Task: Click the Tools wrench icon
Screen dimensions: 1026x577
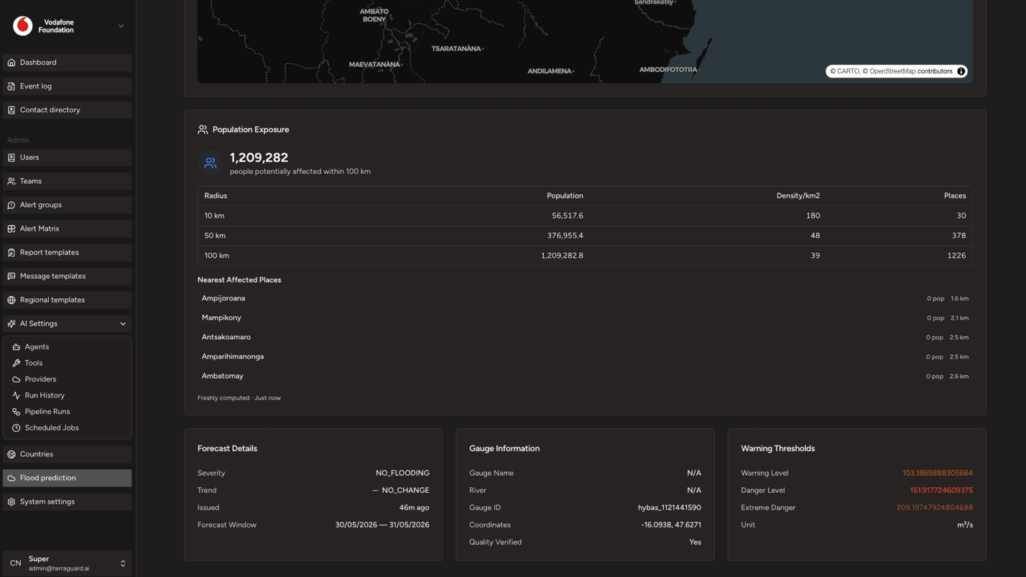Action: point(17,363)
